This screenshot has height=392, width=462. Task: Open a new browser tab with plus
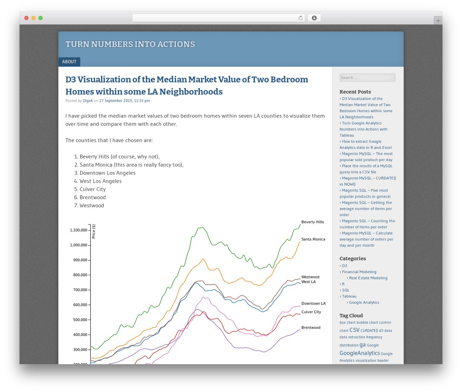coord(438,21)
